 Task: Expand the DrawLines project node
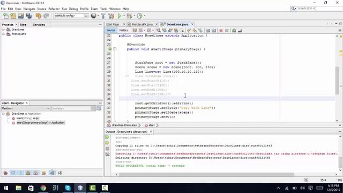pos(3,29)
